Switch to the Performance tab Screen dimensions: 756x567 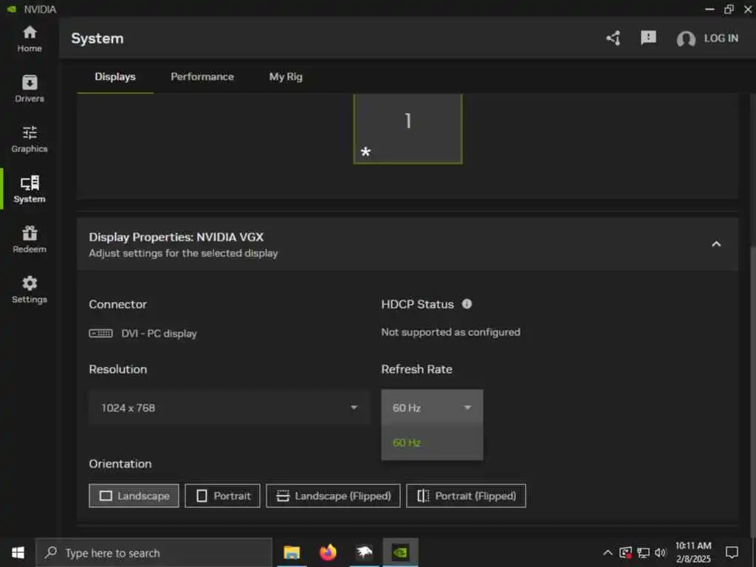202,77
